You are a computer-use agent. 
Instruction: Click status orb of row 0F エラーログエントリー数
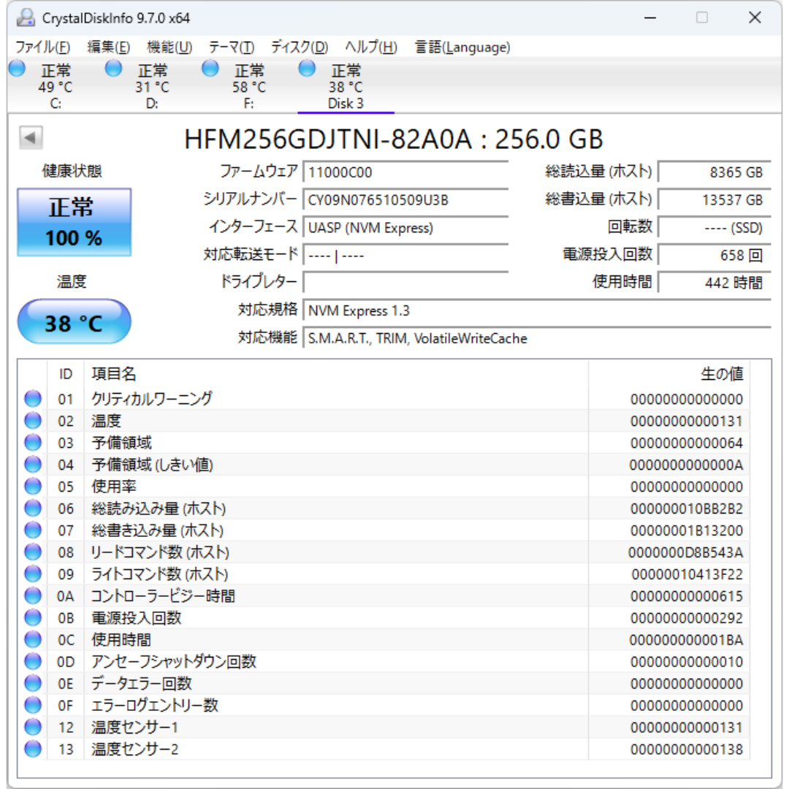coord(33,705)
